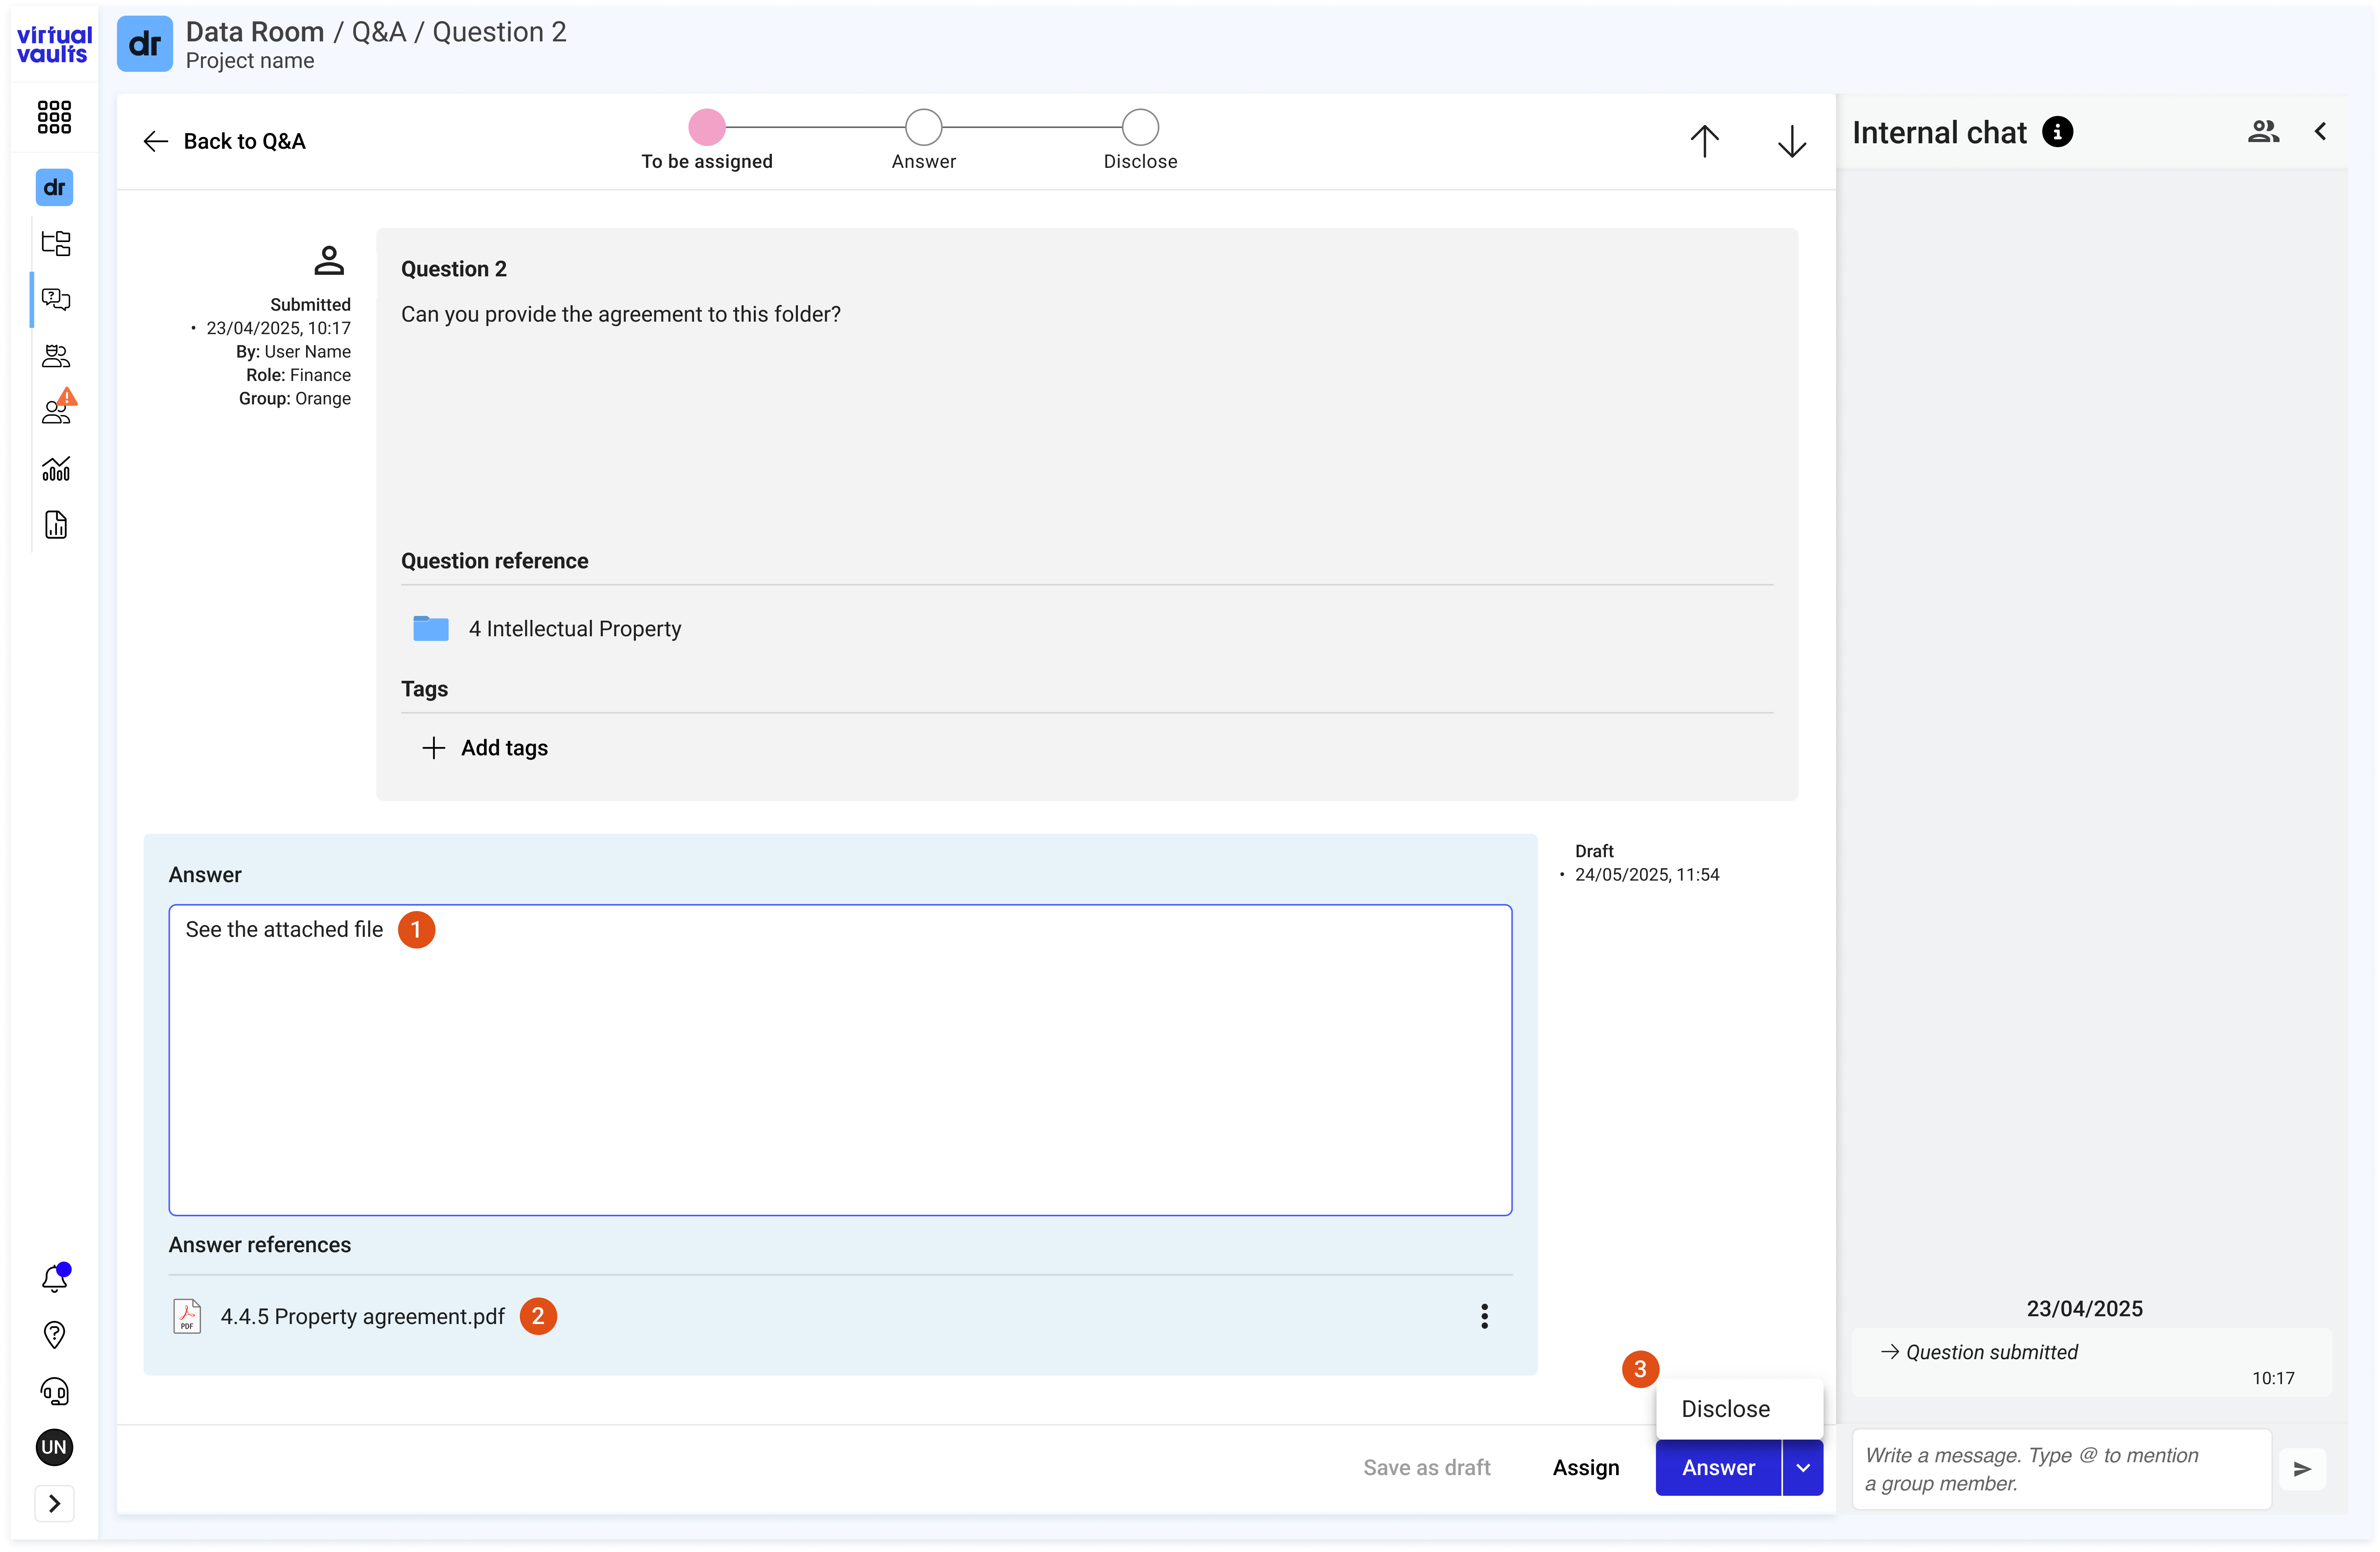
Task: Click the 'Project name' subtitle
Action: (250, 61)
